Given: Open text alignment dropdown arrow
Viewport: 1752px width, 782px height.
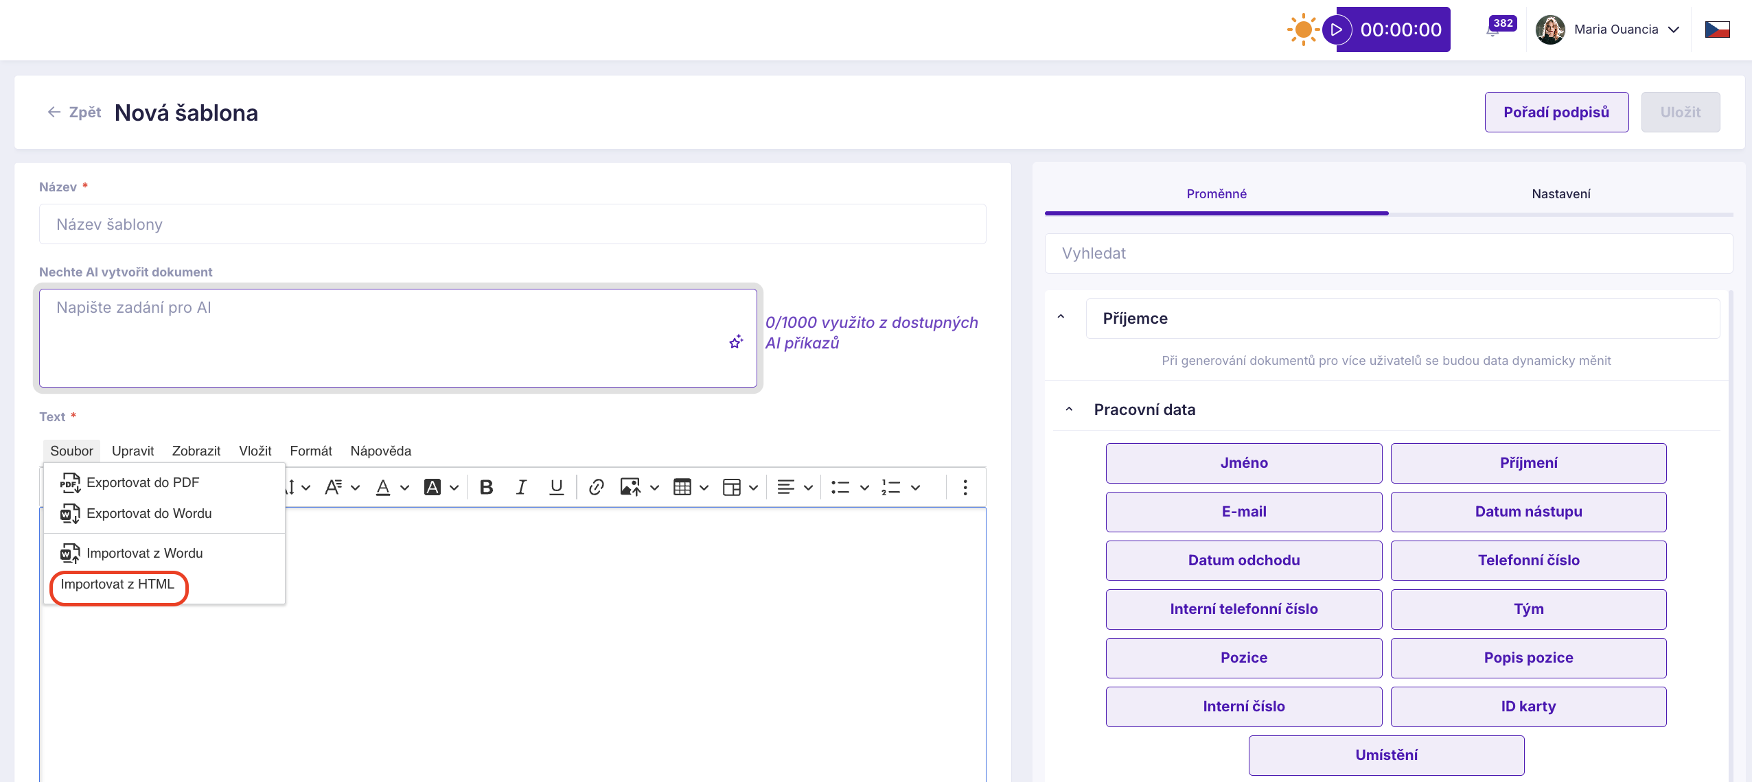Looking at the screenshot, I should [x=808, y=488].
